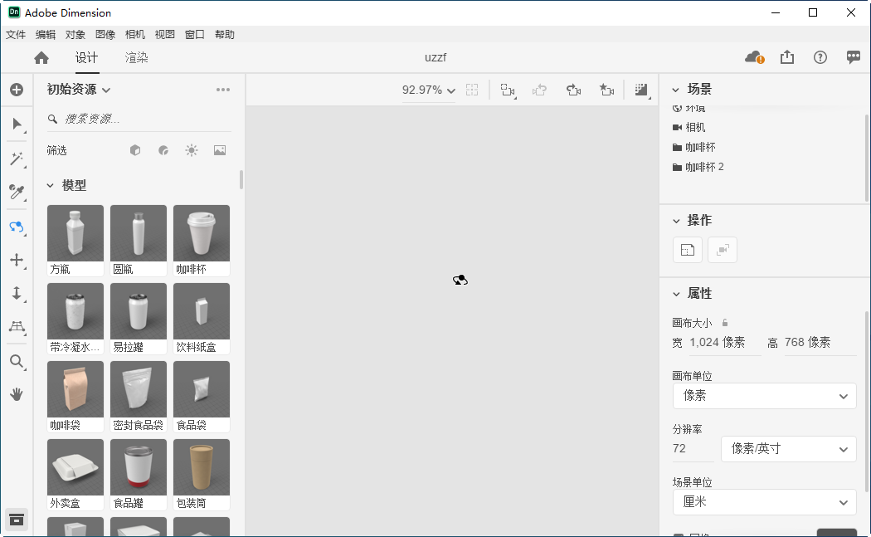
Task: Open the 对象 menu
Action: (x=75, y=34)
